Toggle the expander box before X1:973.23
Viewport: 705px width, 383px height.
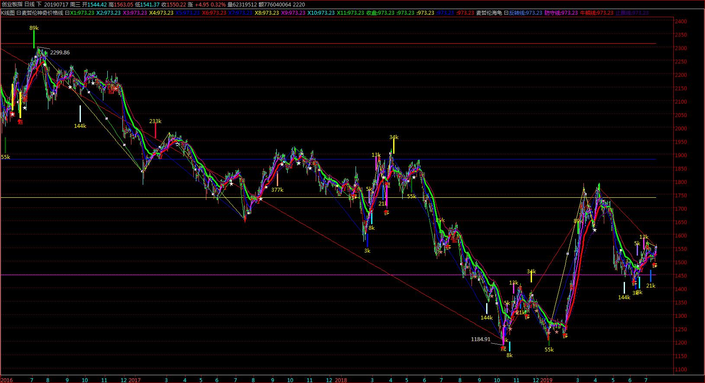pos(67,13)
